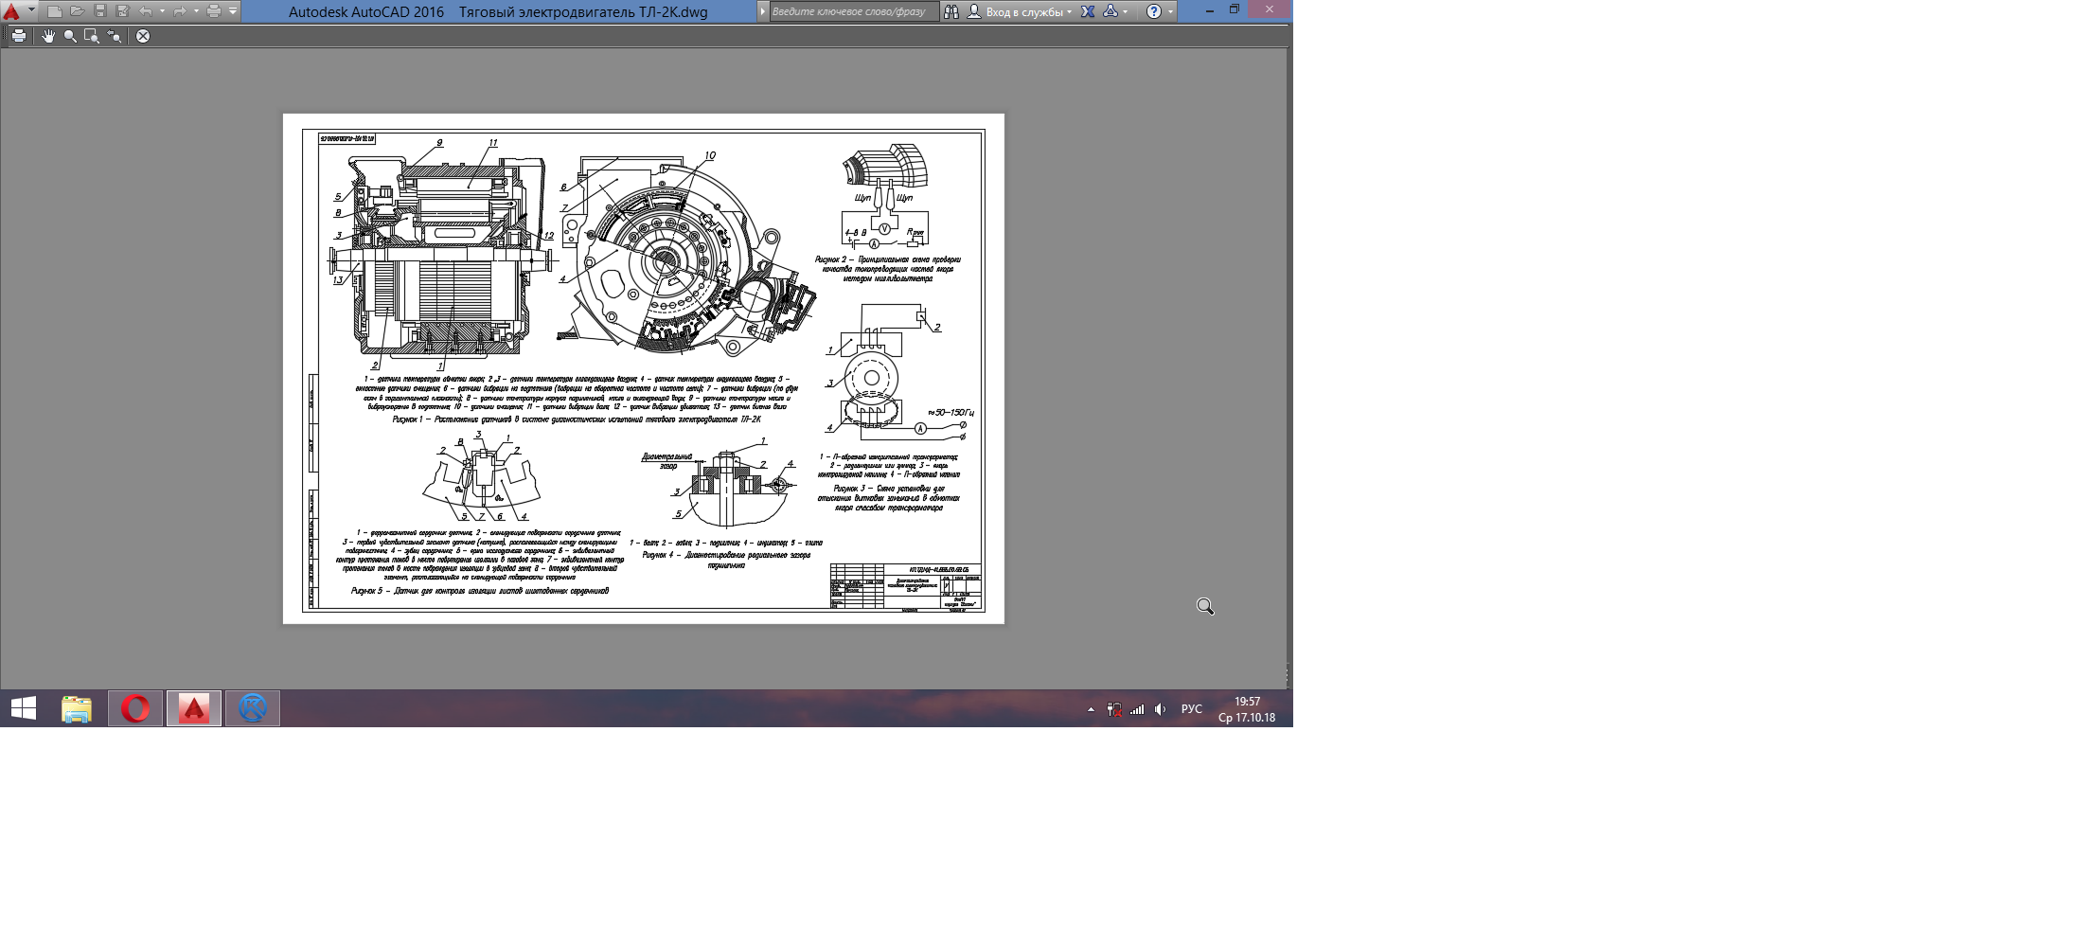This screenshot has width=2079, height=928.
Task: Select the Zoom Window tool
Action: [92, 36]
